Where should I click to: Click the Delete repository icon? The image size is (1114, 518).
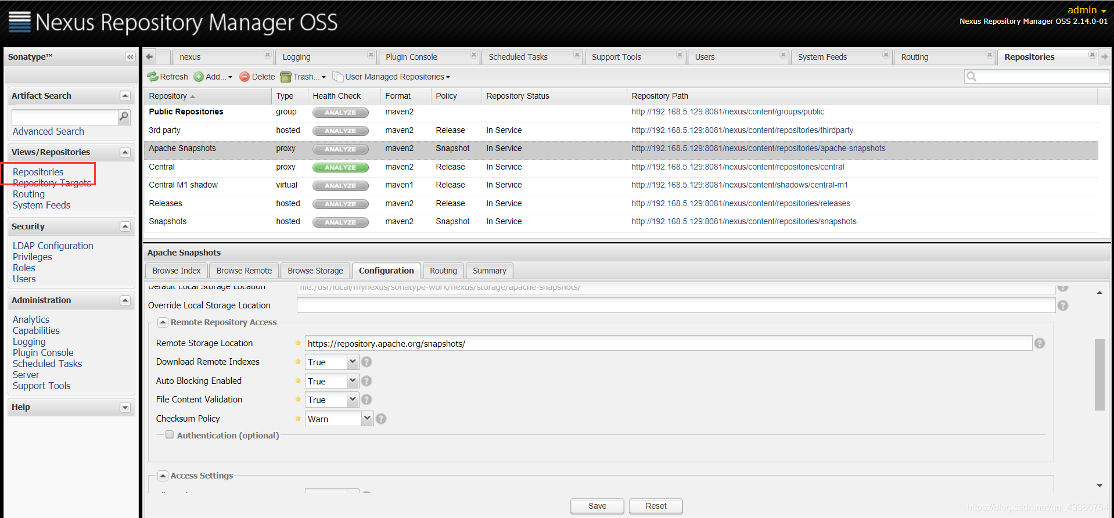(x=245, y=77)
